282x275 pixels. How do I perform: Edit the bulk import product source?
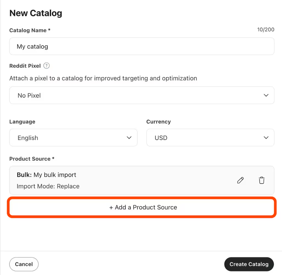pyautogui.click(x=240, y=180)
